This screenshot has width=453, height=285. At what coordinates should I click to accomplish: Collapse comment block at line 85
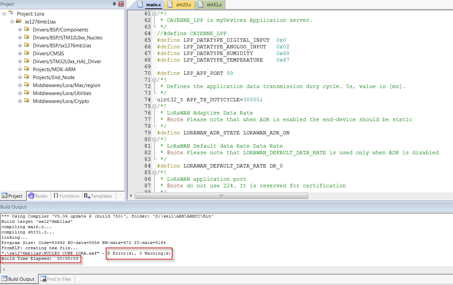click(154, 172)
